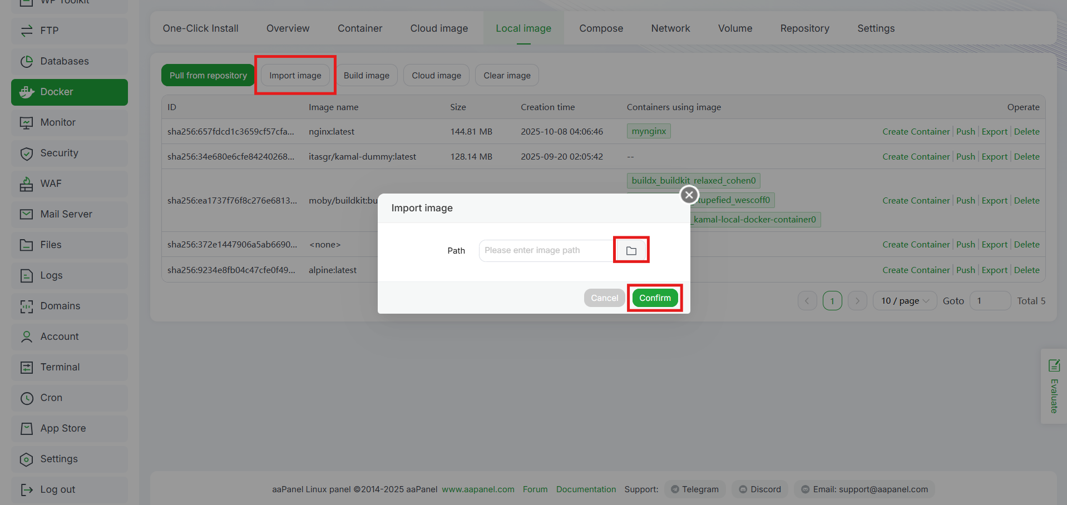Image resolution: width=1067 pixels, height=505 pixels.
Task: Click the Terminal sidebar icon
Action: pos(27,367)
